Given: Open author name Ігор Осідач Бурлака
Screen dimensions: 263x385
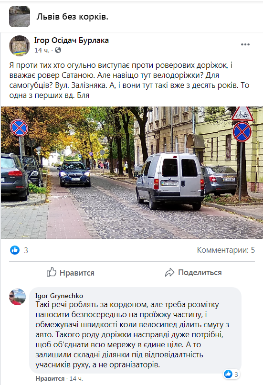Looking at the screenshot, I should 72,40.
